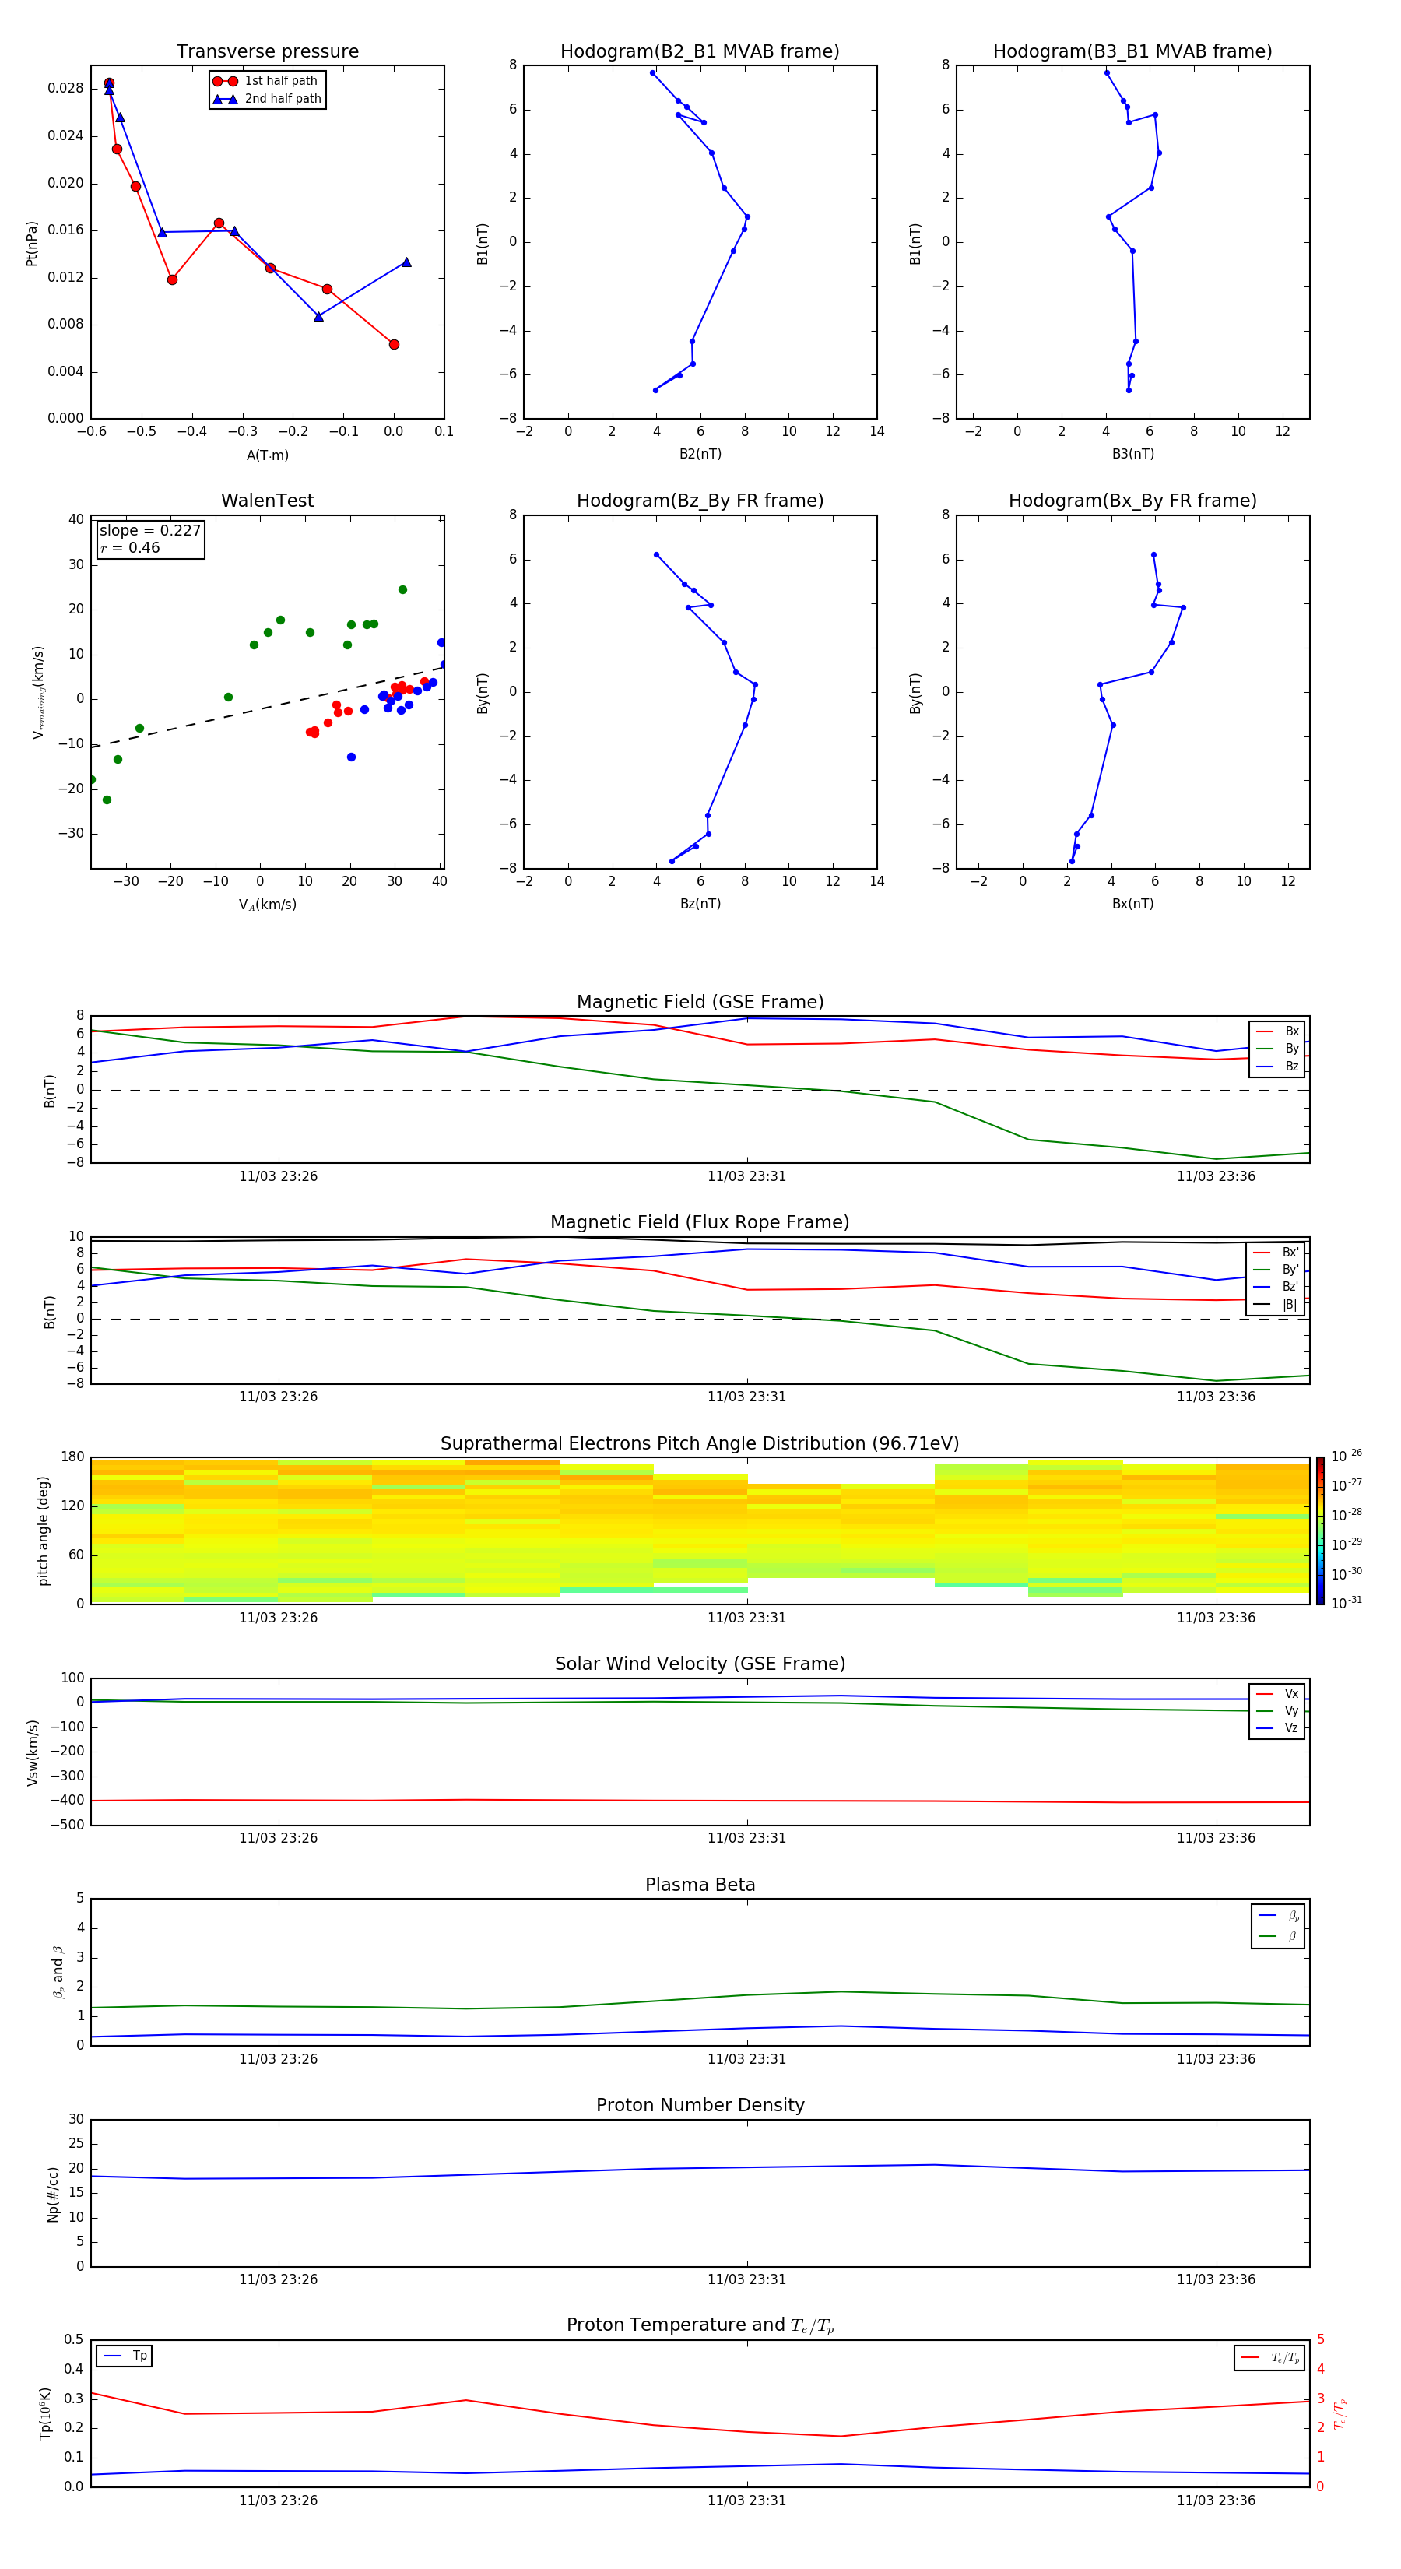This screenshot has height=2569, width=1401.
Task: Click the 'Magnetic Field (GSE Frame)' title
Action: [700, 1002]
